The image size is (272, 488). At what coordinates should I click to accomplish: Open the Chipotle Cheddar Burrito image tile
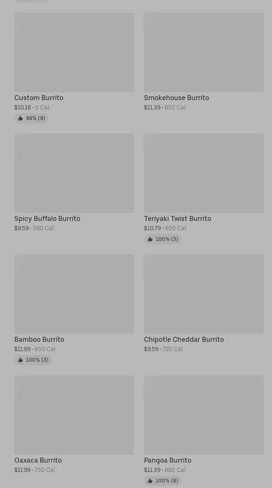click(x=204, y=294)
